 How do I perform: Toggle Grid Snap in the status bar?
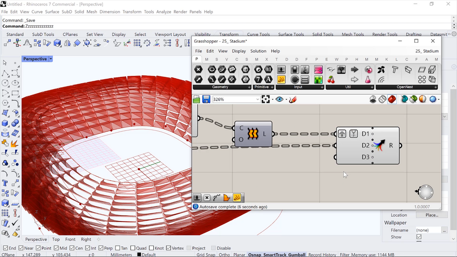pos(206,254)
